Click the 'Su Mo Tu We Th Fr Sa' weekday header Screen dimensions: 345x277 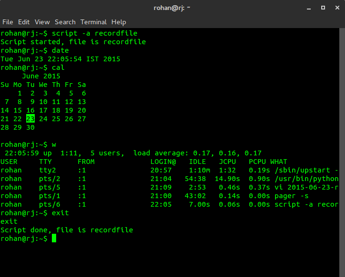(43, 85)
